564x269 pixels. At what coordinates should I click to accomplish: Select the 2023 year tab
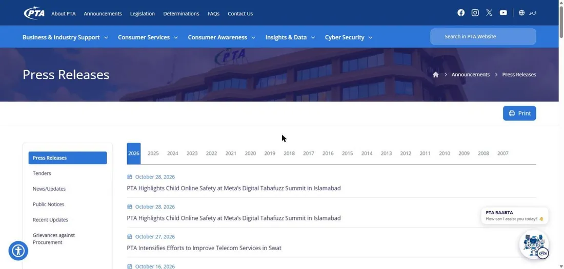[x=192, y=153]
